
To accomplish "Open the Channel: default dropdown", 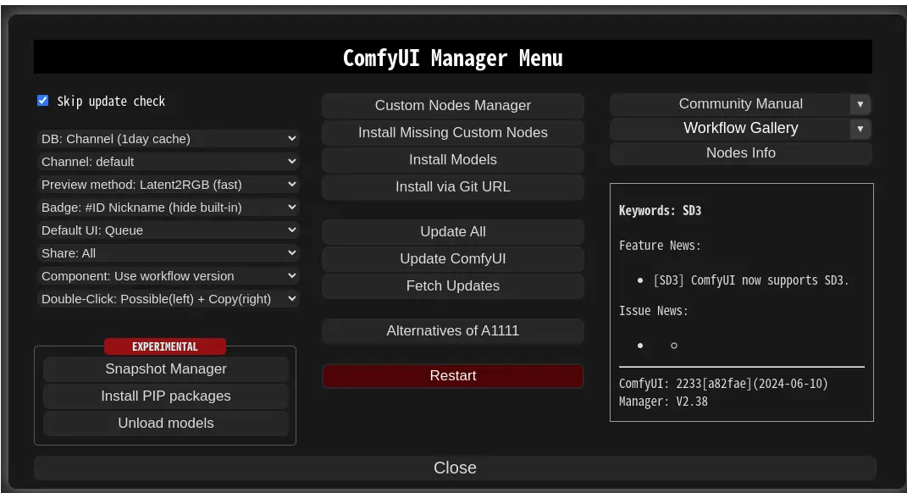I will (169, 162).
